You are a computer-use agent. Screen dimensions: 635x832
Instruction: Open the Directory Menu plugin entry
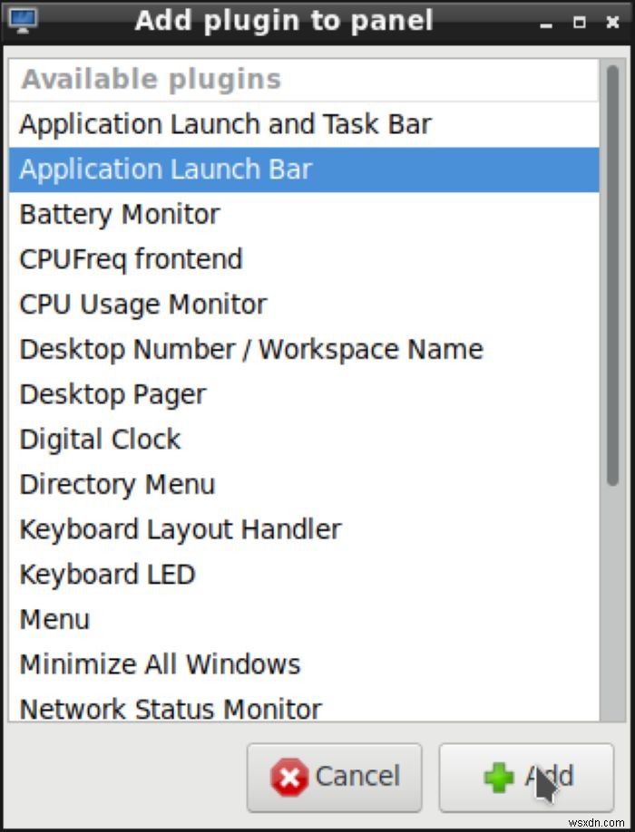[116, 484]
